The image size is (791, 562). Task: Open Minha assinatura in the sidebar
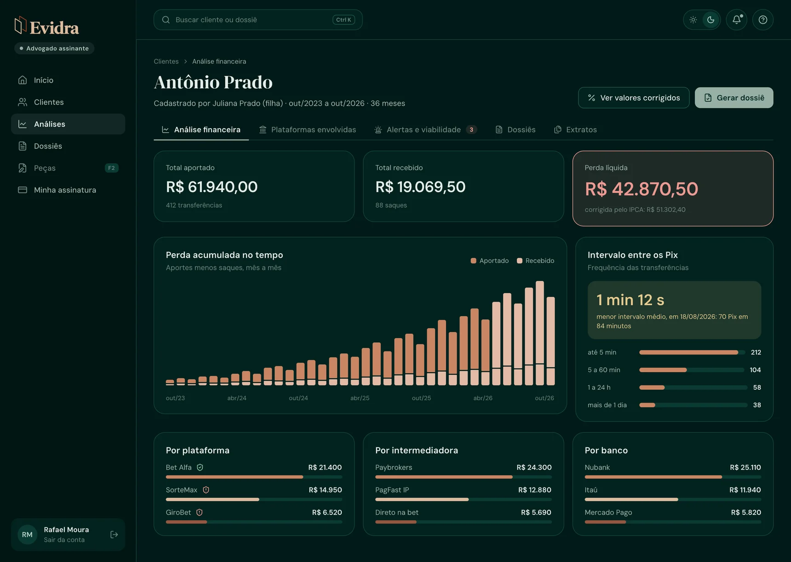point(68,190)
